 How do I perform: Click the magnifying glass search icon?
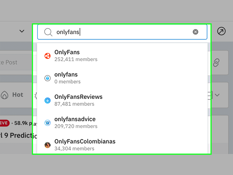[48, 32]
